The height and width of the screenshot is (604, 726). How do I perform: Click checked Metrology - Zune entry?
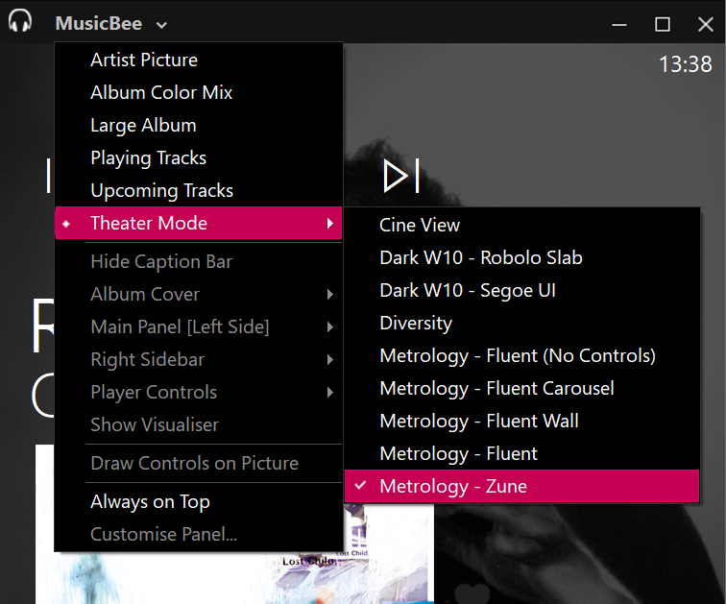click(521, 487)
